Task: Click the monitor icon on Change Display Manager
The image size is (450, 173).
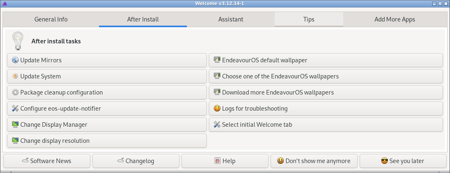Action: pyautogui.click(x=15, y=125)
